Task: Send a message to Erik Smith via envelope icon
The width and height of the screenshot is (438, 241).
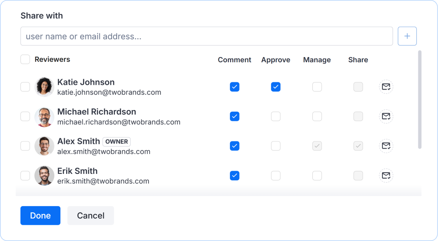Action: (x=386, y=176)
